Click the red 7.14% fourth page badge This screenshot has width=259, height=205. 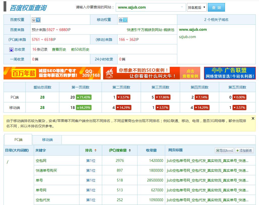tap(202, 97)
